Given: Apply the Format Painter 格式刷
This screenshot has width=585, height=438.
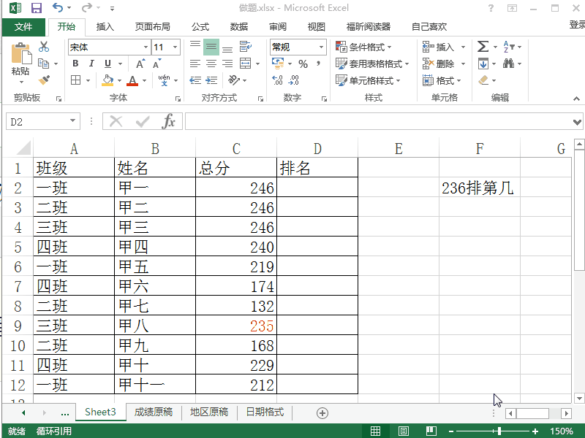Looking at the screenshot, I should [44, 79].
